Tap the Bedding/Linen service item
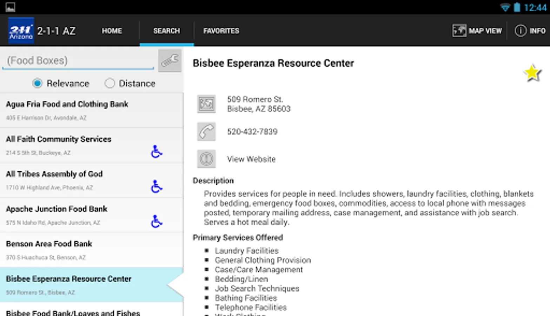This screenshot has width=550, height=316. (241, 279)
